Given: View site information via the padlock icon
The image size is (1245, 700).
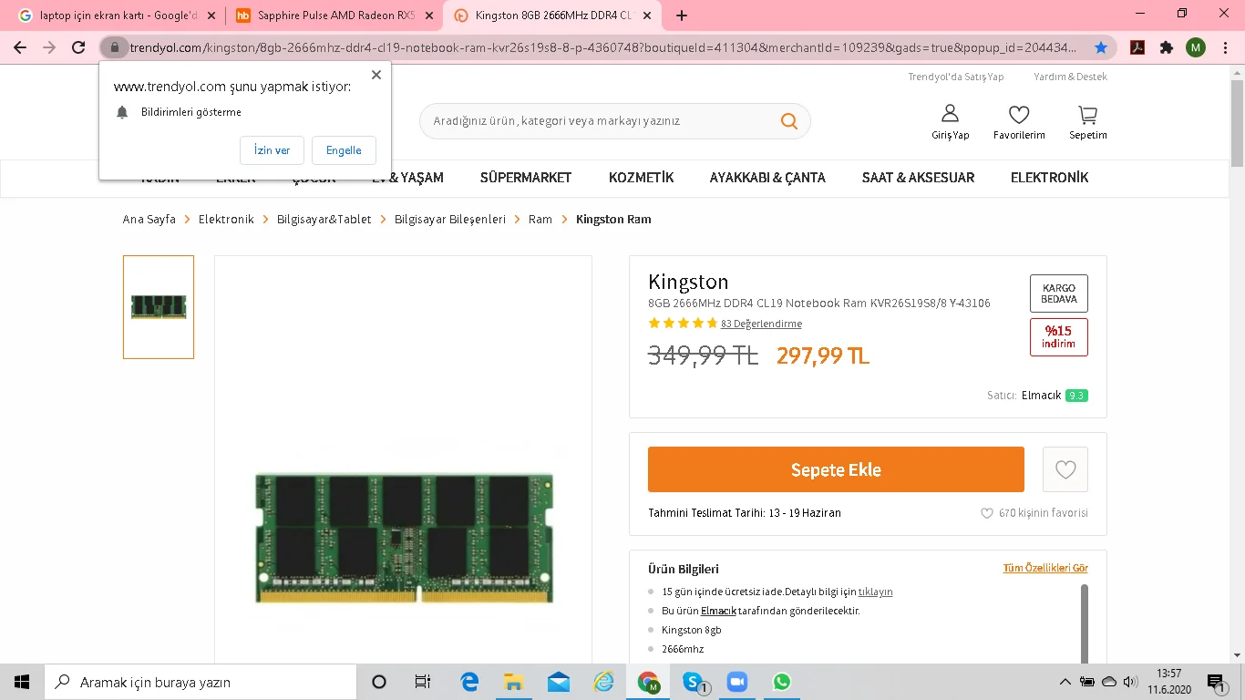Looking at the screenshot, I should [x=114, y=47].
